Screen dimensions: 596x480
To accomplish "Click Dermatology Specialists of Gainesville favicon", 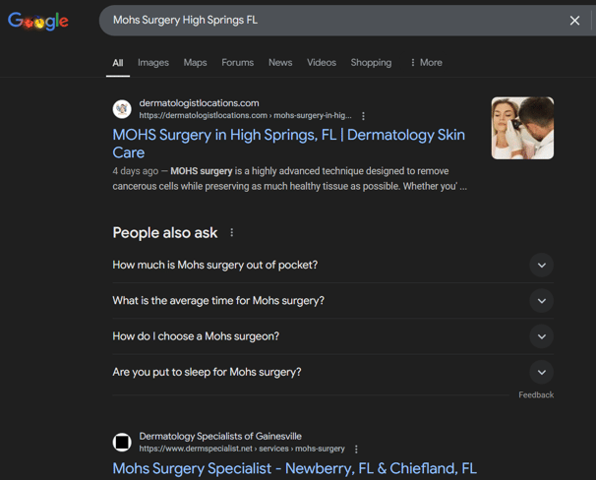I will click(x=122, y=443).
